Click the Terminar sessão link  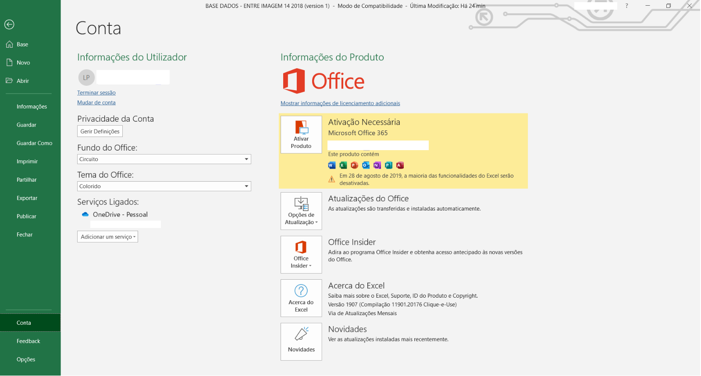pyautogui.click(x=96, y=93)
